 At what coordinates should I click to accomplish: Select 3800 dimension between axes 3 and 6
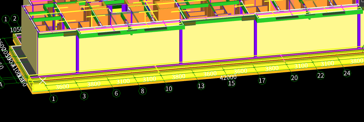(x=94, y=84)
